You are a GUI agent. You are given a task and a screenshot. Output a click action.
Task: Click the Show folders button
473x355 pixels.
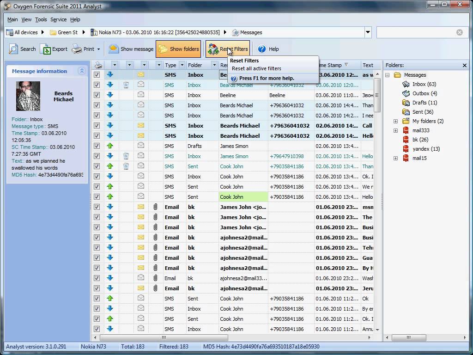[x=179, y=49]
